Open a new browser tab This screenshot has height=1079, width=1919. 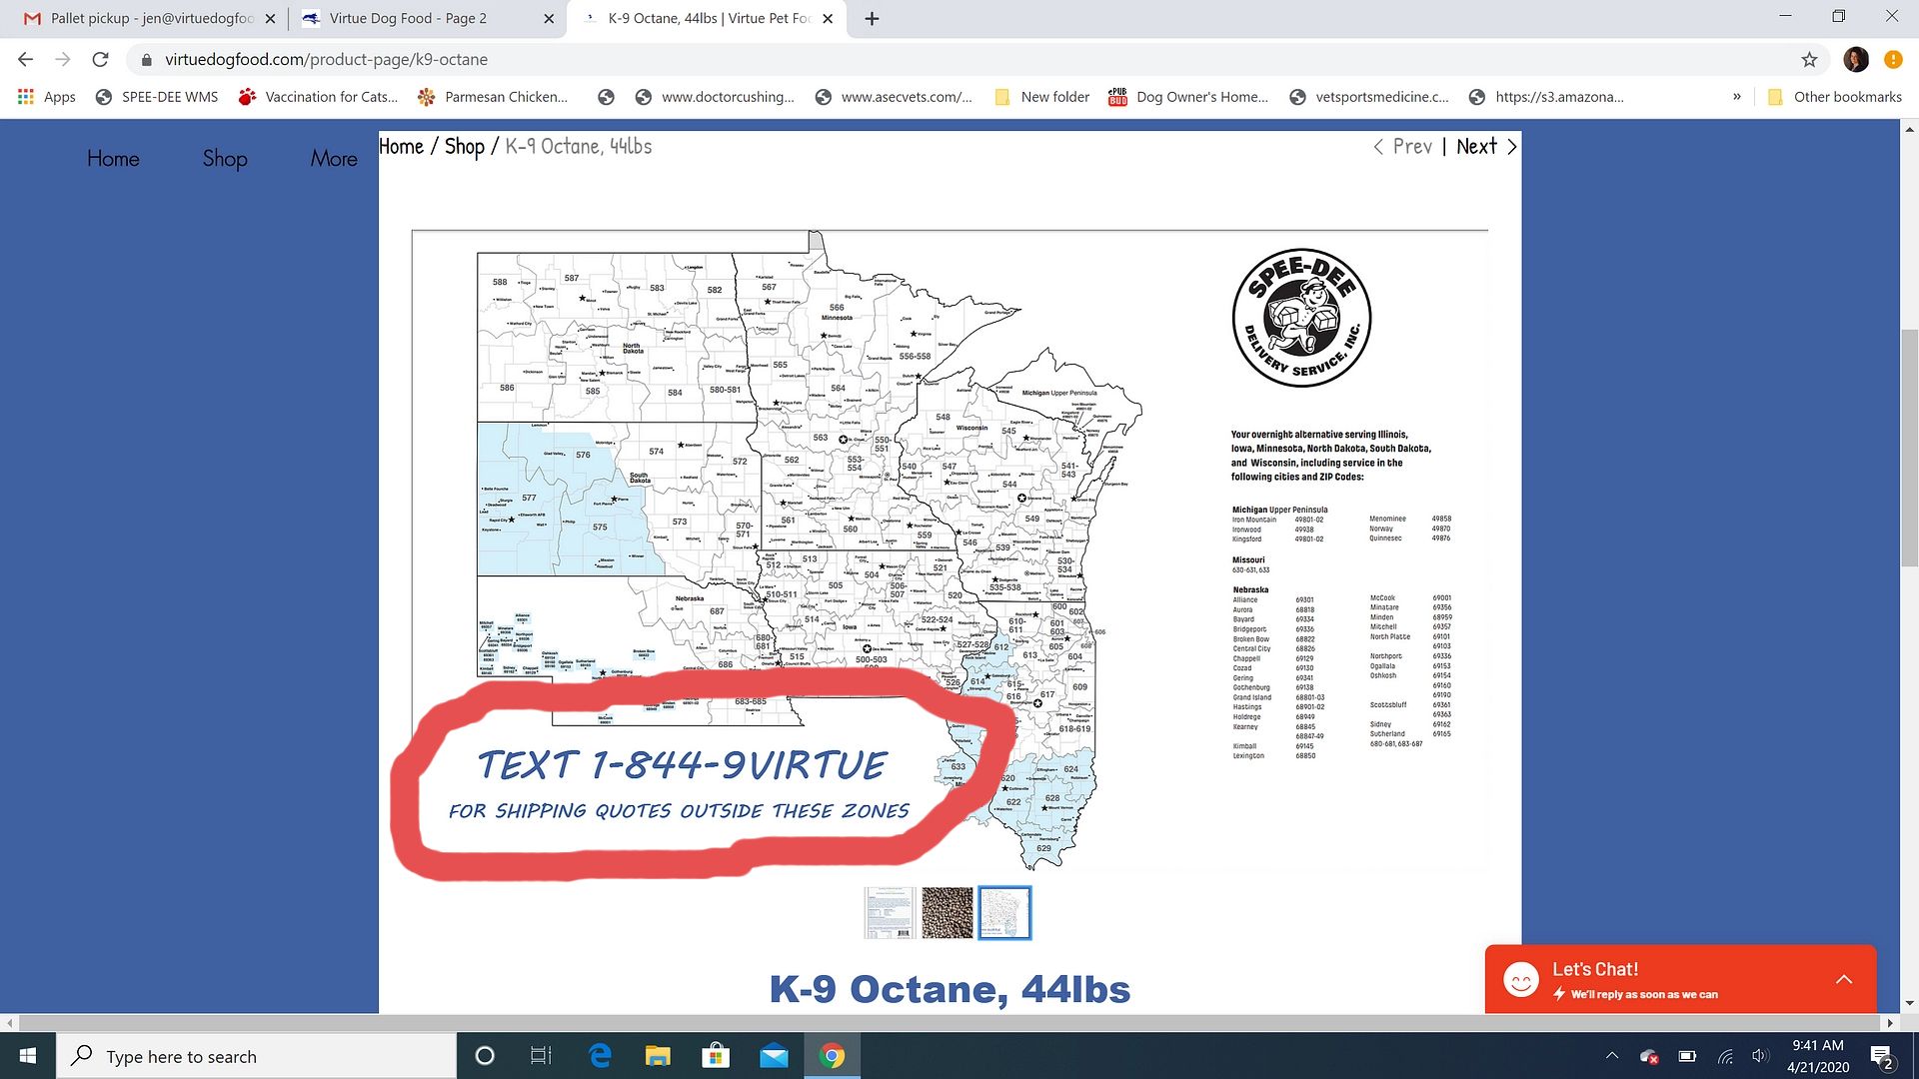872,19
